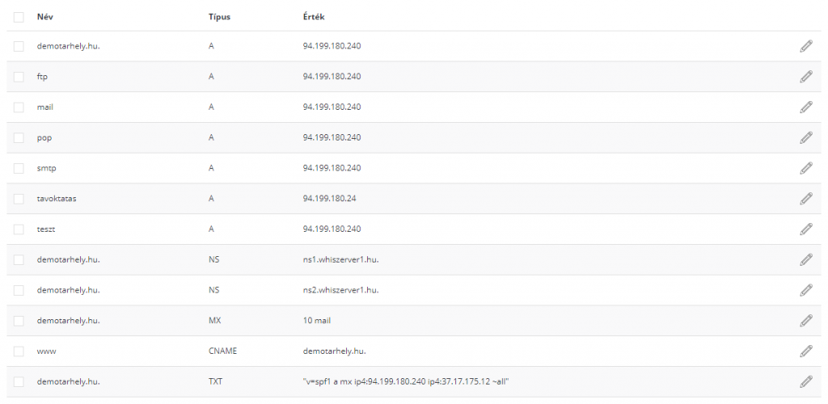Edit the www CNAME record
The height and width of the screenshot is (404, 828).
coord(805,351)
